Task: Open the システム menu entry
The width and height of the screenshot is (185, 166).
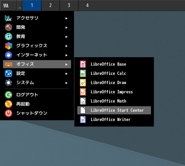Action: (37, 83)
